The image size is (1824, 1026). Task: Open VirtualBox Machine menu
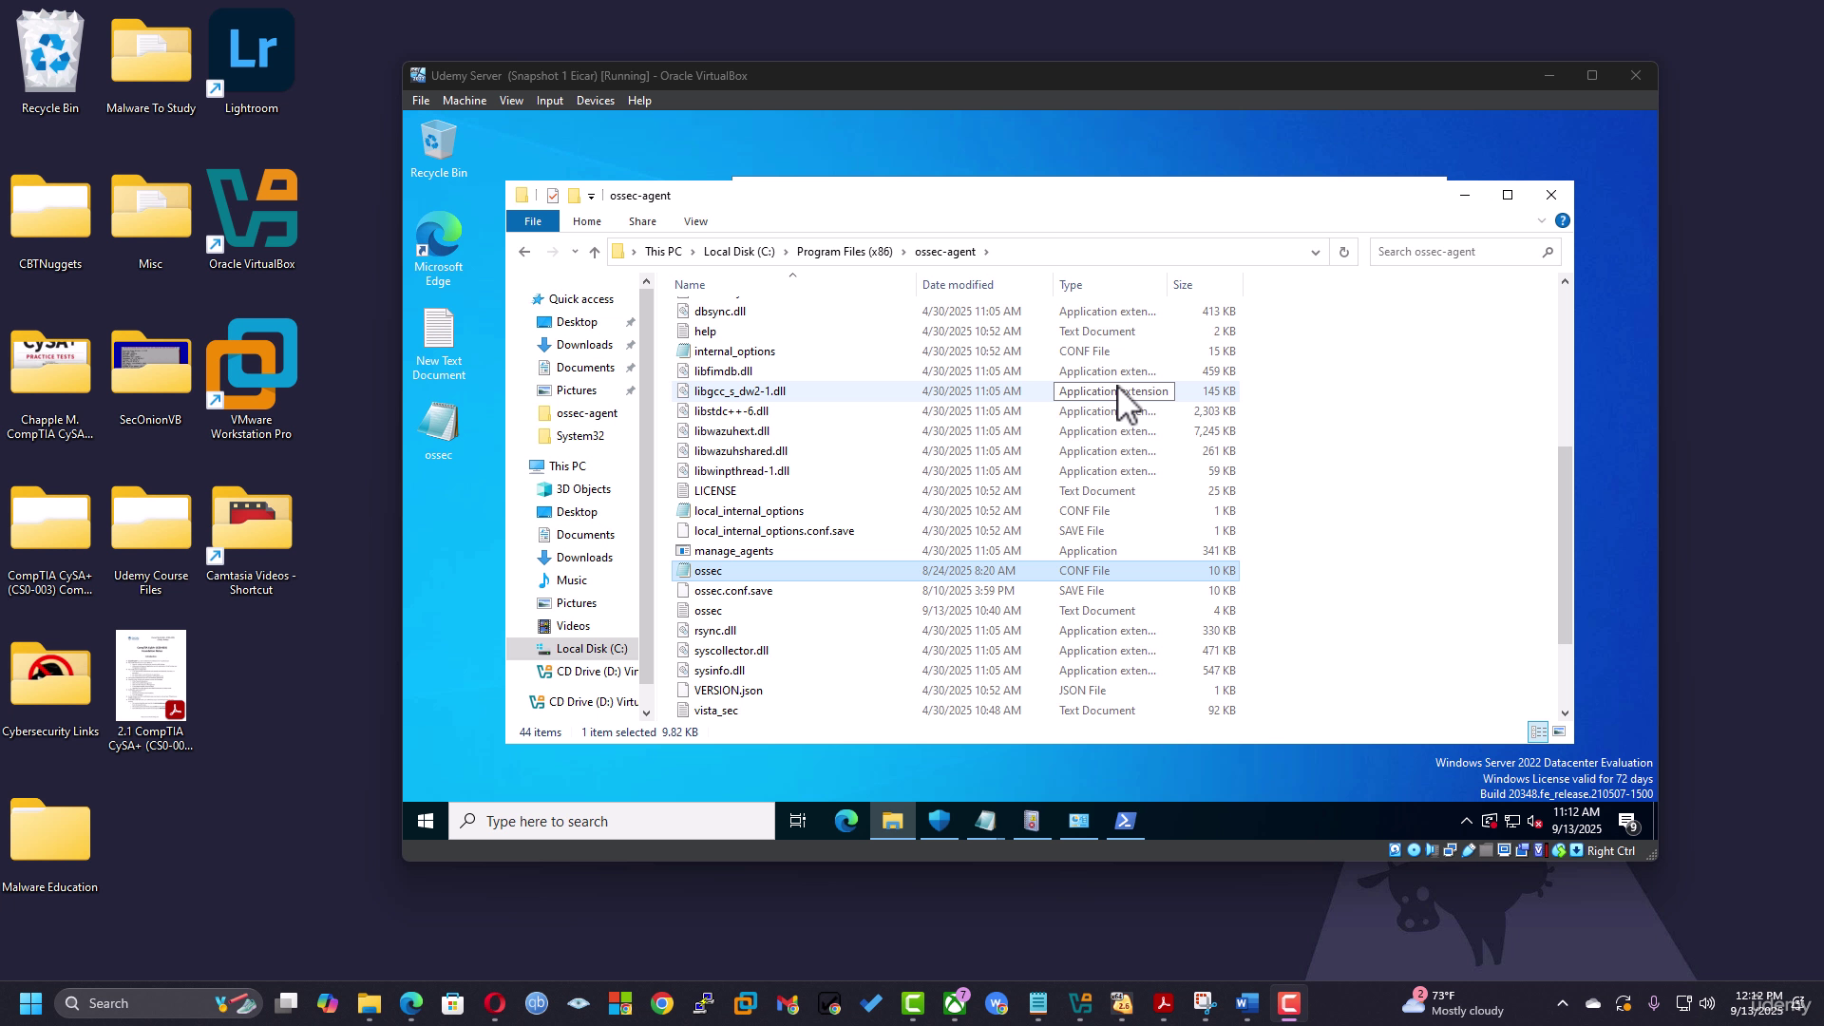(x=465, y=101)
